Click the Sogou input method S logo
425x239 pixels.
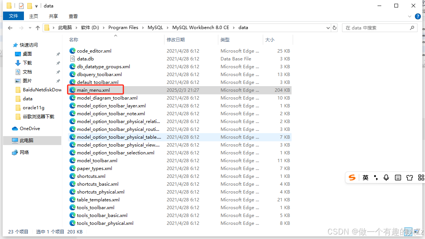click(352, 177)
